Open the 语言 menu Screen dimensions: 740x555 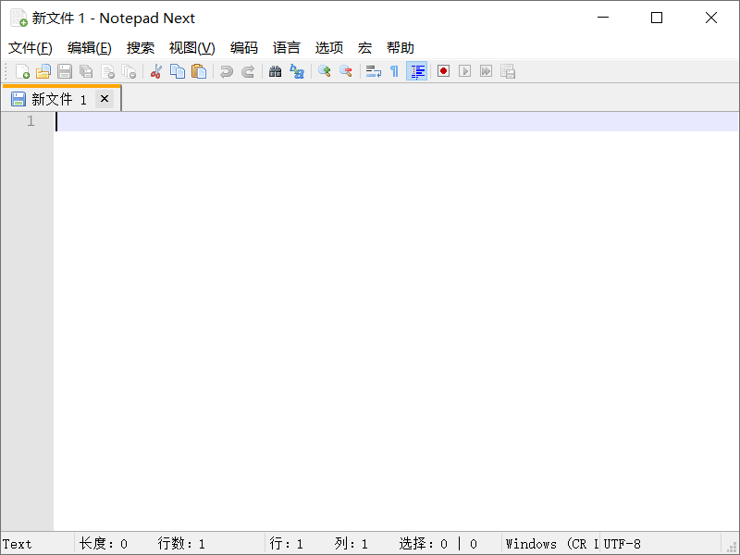[284, 47]
